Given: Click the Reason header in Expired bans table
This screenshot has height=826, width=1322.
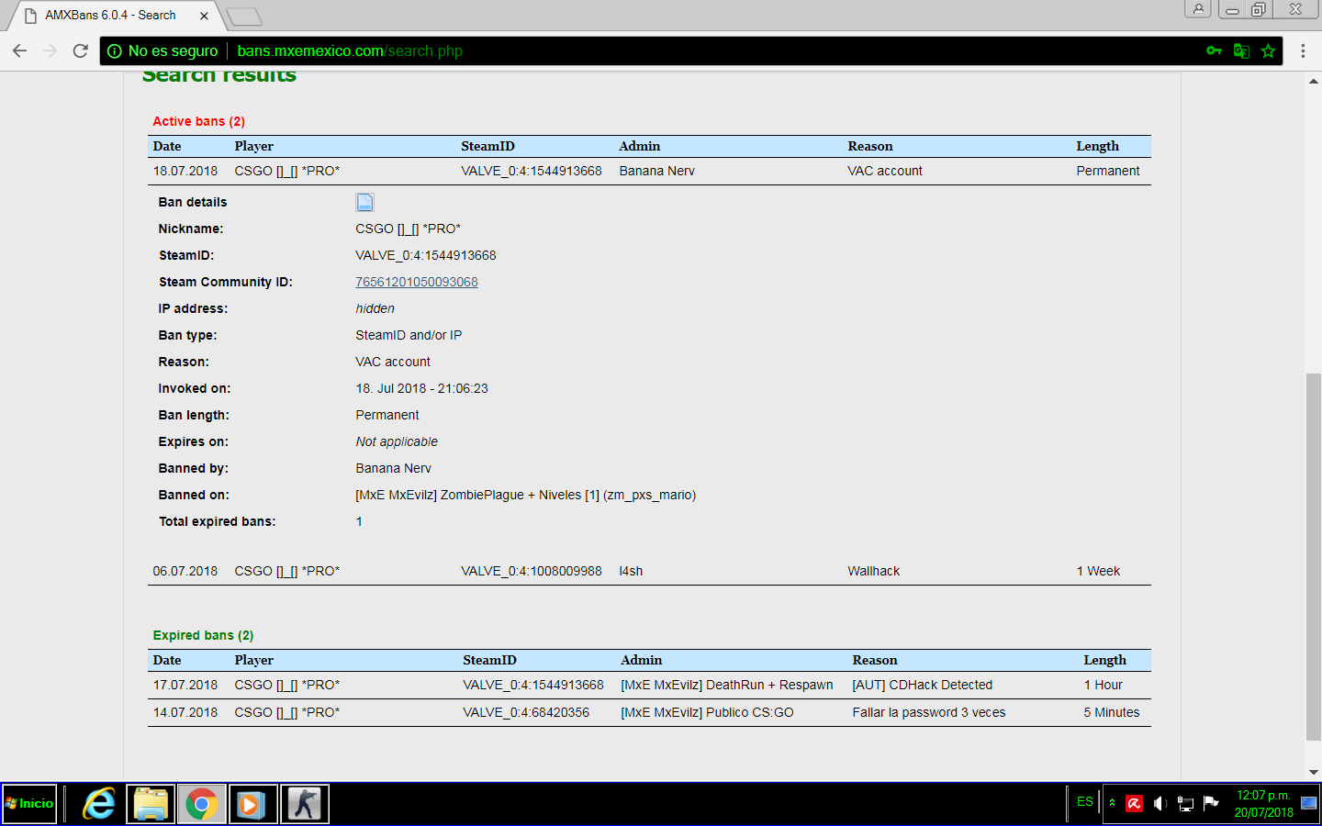Looking at the screenshot, I should [875, 660].
